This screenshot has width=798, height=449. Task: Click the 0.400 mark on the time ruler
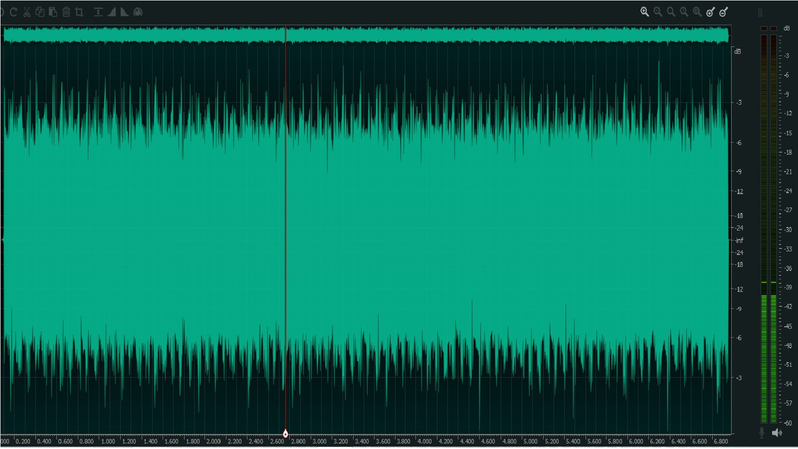point(44,442)
